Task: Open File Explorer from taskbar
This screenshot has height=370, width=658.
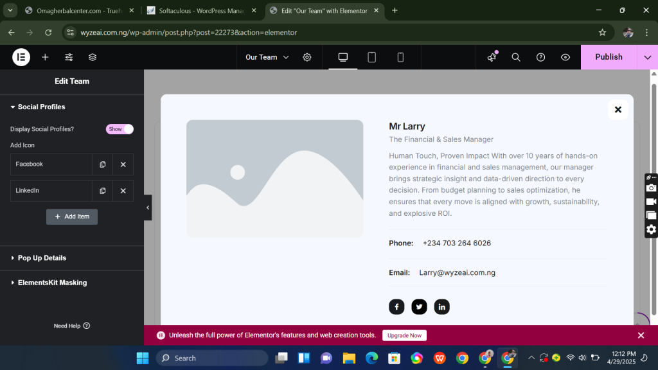Action: pos(349,358)
